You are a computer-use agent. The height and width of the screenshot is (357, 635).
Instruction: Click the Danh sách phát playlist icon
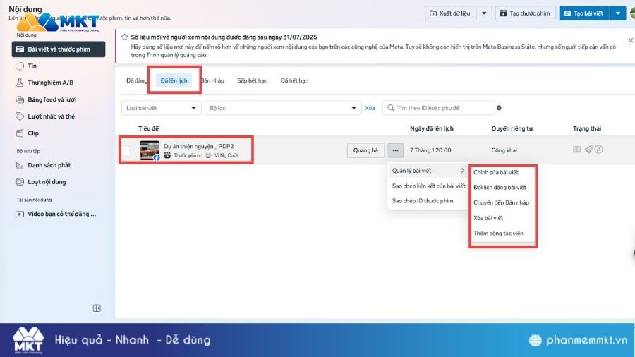point(20,165)
